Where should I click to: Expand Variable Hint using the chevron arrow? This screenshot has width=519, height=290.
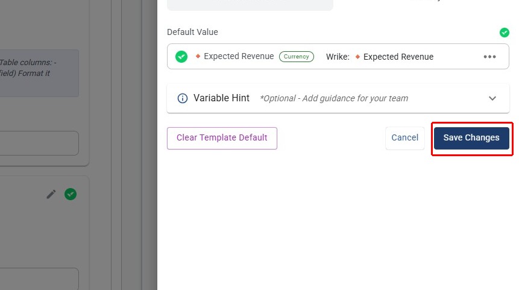click(x=492, y=98)
